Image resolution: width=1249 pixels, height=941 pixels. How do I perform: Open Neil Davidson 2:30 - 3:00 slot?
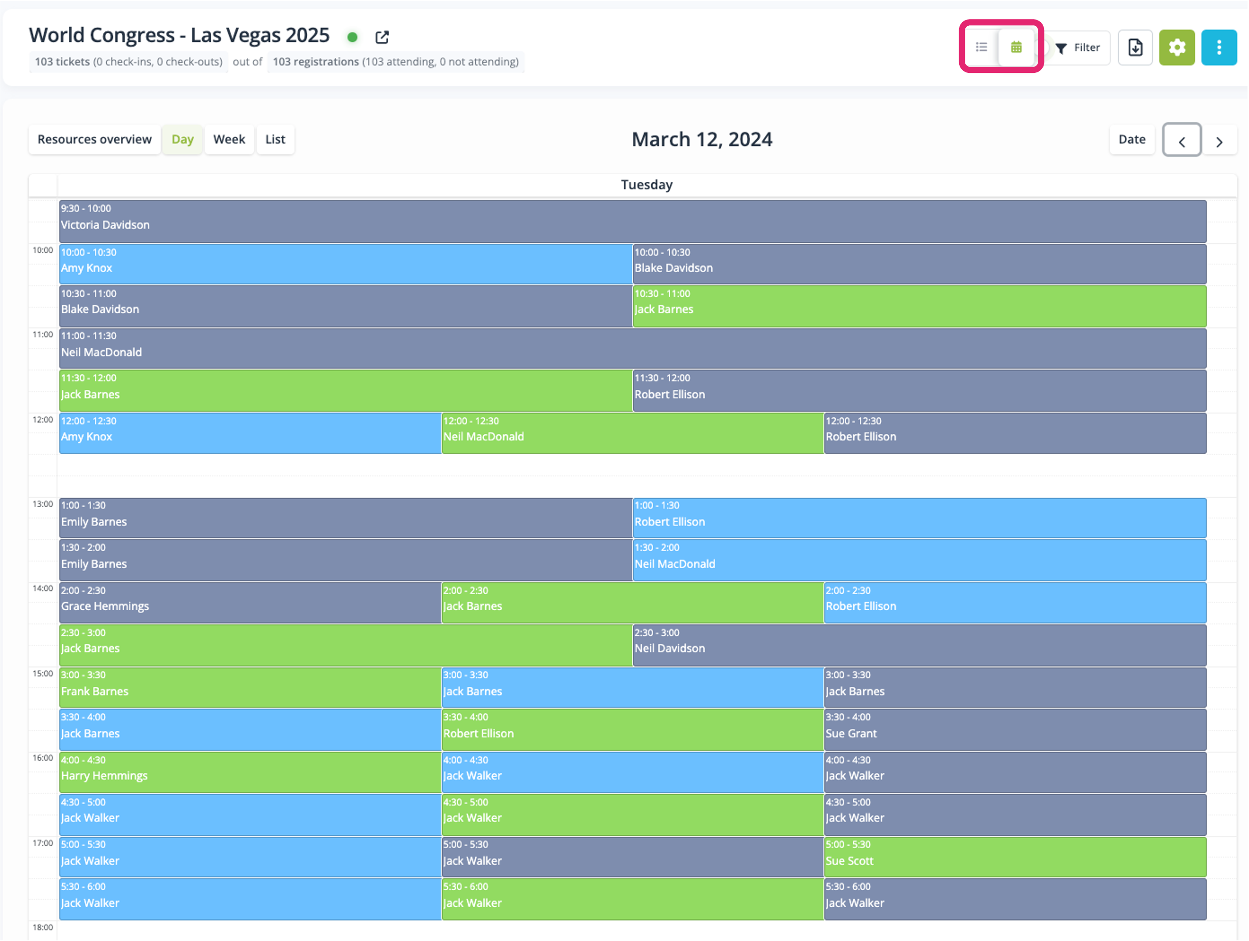919,645
